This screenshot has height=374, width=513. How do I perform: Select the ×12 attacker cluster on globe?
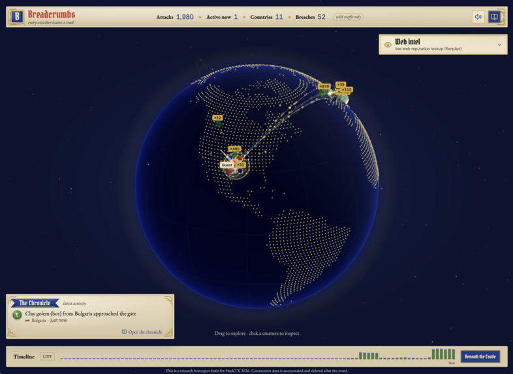click(x=217, y=117)
